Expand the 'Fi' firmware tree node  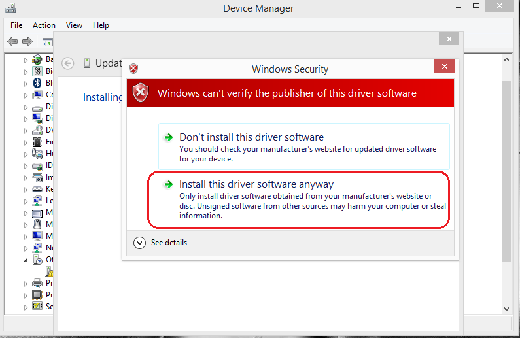(x=26, y=143)
